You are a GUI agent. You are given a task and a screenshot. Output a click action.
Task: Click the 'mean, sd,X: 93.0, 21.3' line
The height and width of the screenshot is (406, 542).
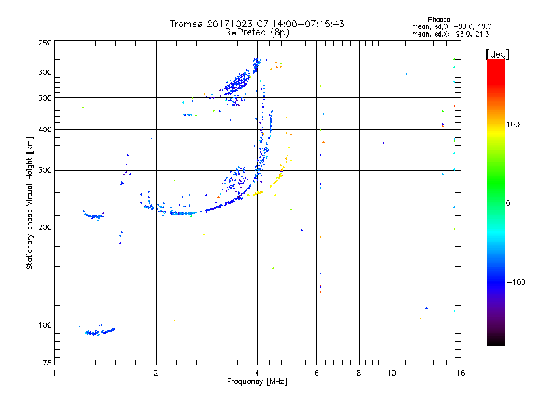coord(451,34)
